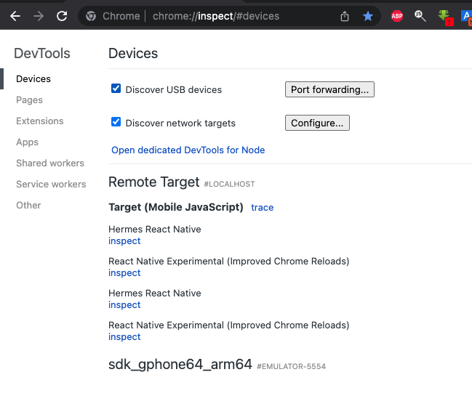This screenshot has height=417, width=472.
Task: Open the JS magnifier extension icon
Action: [x=420, y=16]
